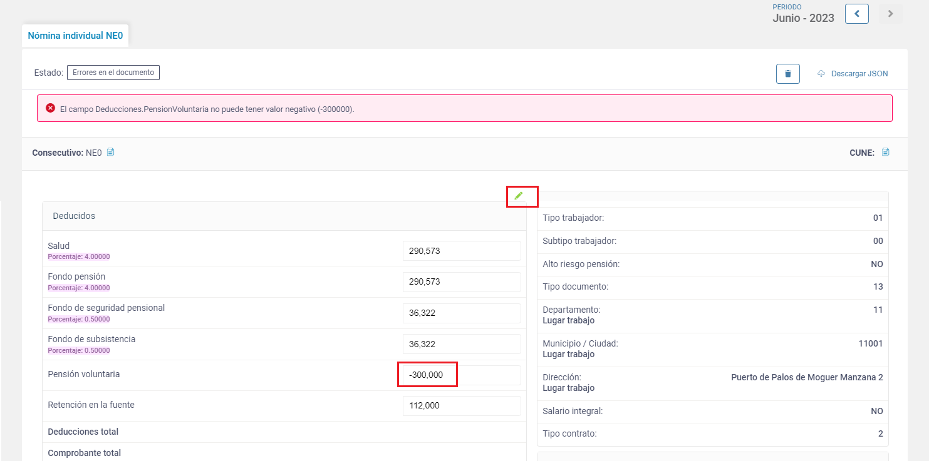The height and width of the screenshot is (461, 929).
Task: Click the Porcentaje 4.00000 label under Salud
Action: tap(79, 256)
